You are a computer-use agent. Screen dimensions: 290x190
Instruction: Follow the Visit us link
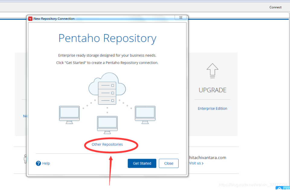[x=196, y=163]
